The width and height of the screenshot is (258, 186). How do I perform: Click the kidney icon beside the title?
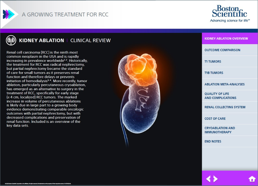pyautogui.click(x=11, y=40)
